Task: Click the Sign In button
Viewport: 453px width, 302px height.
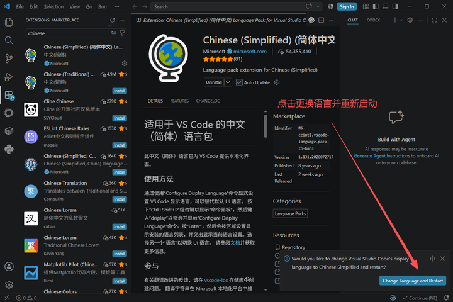Action: point(347,7)
